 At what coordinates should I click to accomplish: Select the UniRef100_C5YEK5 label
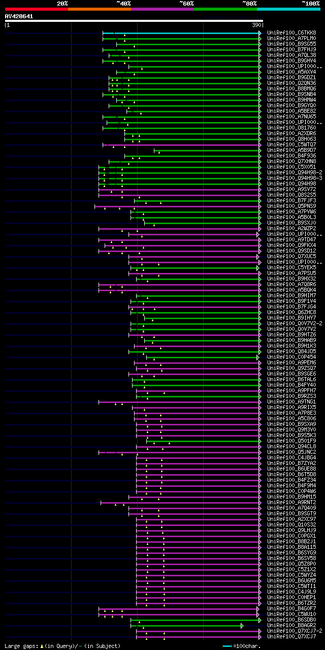pos(290,267)
